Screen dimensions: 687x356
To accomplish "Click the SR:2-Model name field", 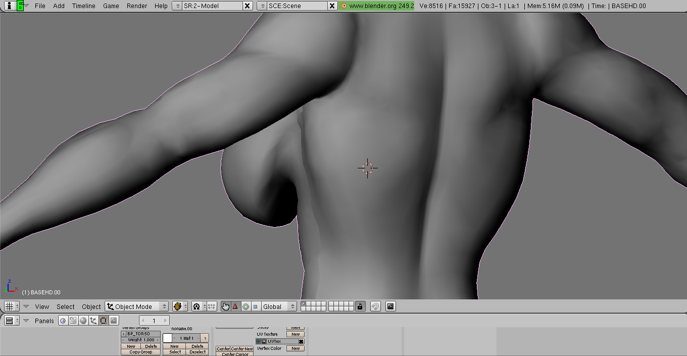I will 212,6.
